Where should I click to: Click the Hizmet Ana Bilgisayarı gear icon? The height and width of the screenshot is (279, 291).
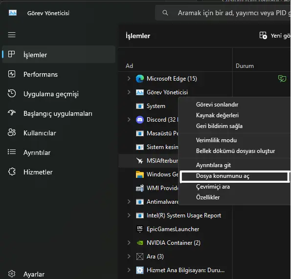[140, 270]
